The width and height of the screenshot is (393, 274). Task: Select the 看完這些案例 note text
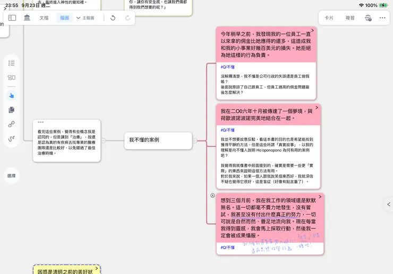pos(66,143)
